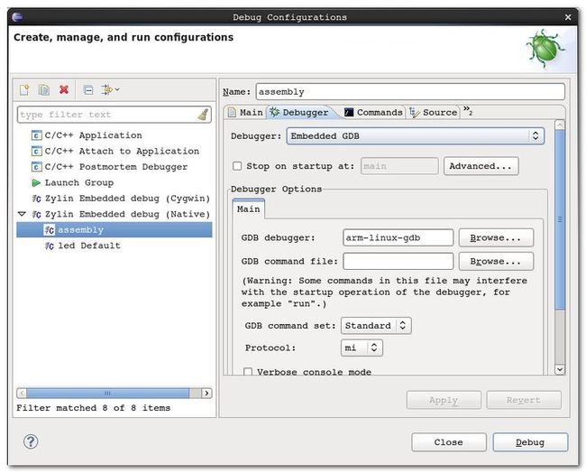The width and height of the screenshot is (586, 473).
Task: Select Launch Group in the tree
Action: (78, 182)
